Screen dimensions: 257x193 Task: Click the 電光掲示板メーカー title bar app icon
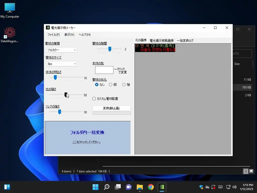[48, 28]
